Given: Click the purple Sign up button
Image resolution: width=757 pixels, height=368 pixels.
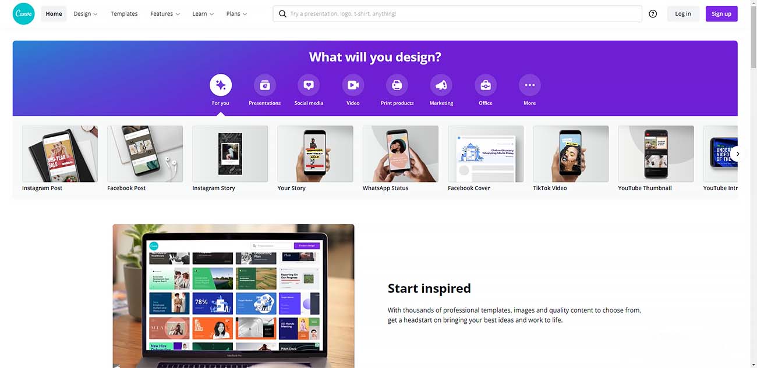Looking at the screenshot, I should point(721,14).
